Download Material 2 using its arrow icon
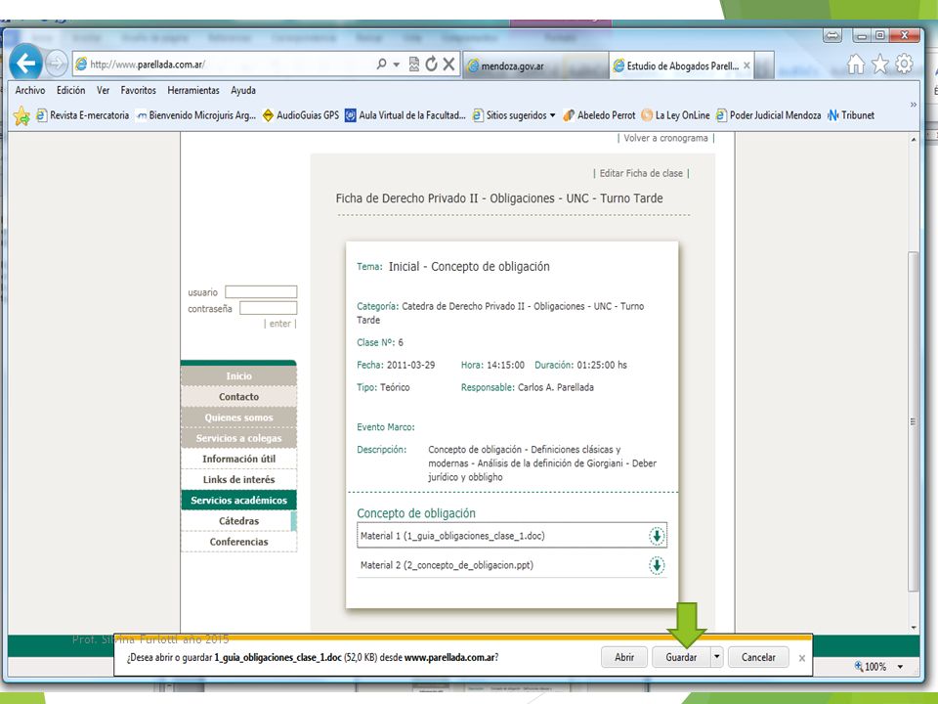Screen dimensions: 938x704 pos(657,565)
